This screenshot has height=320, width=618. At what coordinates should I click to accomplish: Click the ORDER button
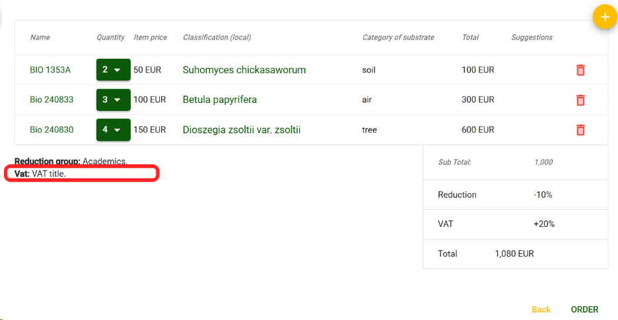584,309
